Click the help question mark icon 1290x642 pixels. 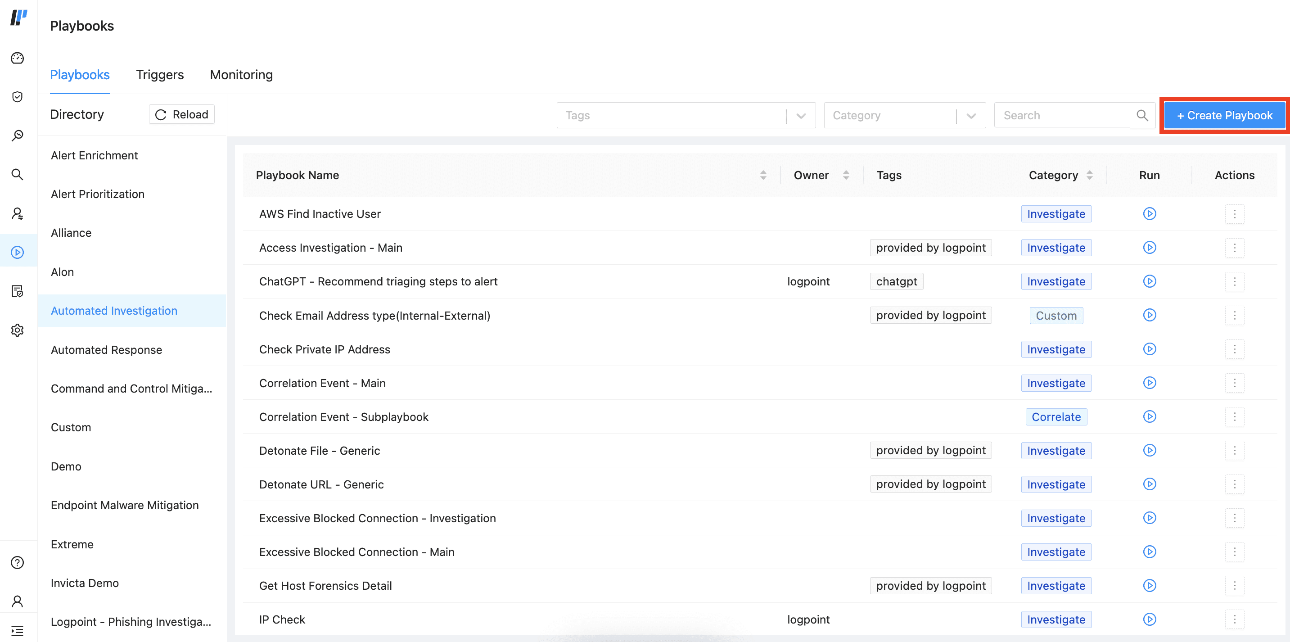(x=18, y=562)
